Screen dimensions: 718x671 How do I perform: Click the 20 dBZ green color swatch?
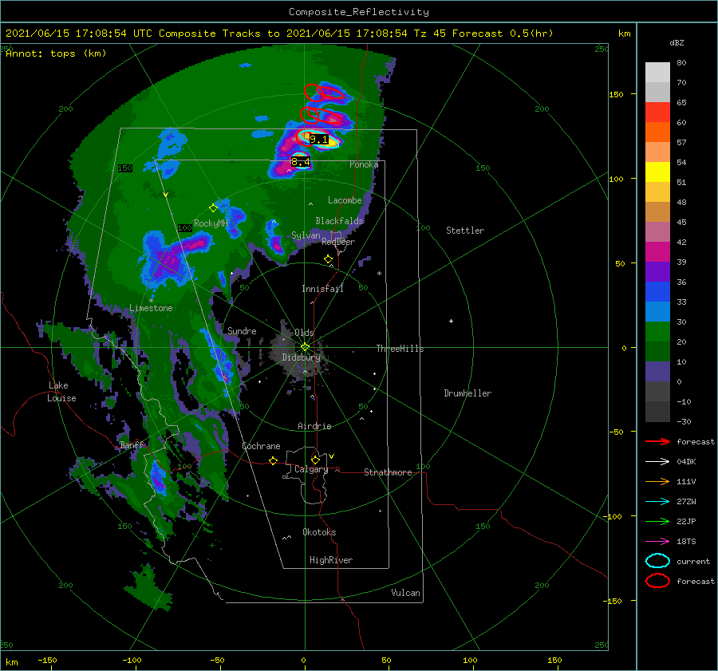pos(657,351)
